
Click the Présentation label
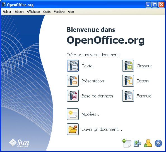coord(93,81)
